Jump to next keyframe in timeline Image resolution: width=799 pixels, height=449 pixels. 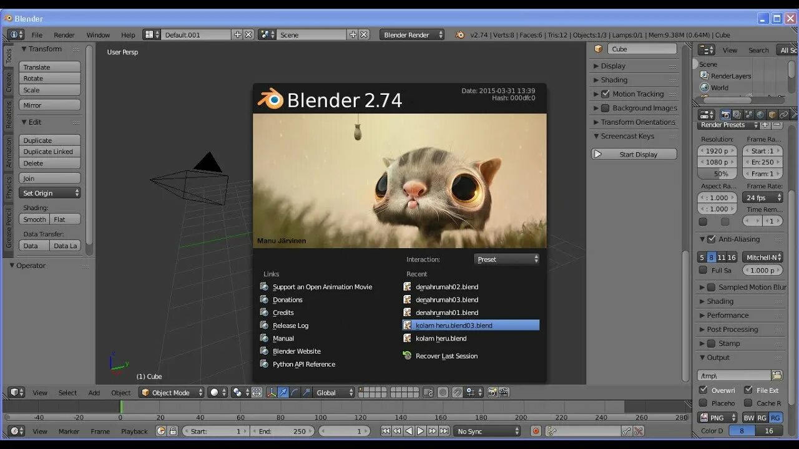(433, 431)
